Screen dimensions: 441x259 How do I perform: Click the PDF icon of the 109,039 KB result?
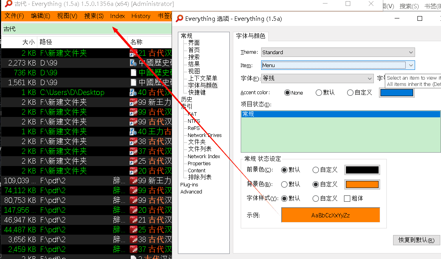pos(133,181)
